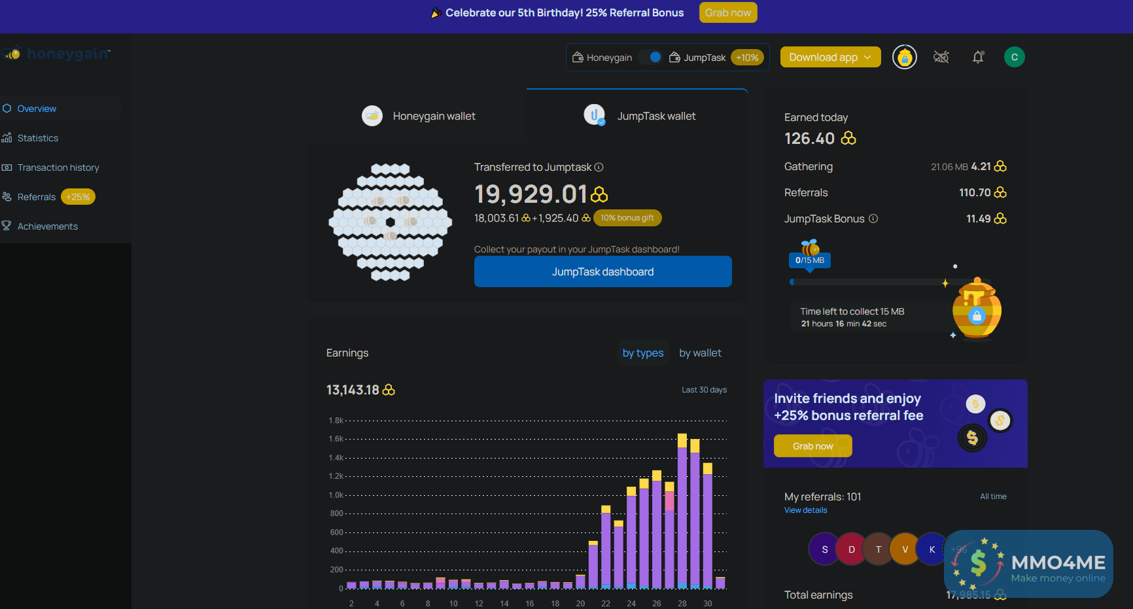Click the JumpTask wallet logo icon
The width and height of the screenshot is (1133, 609).
(595, 115)
